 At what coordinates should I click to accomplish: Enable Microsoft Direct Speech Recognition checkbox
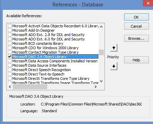10,70
